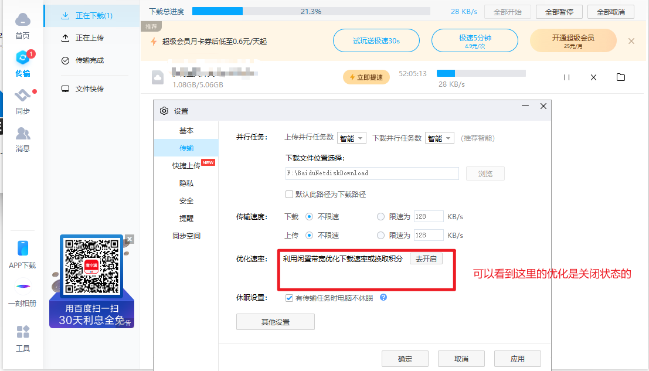The width and height of the screenshot is (649, 371).
Task: Open the 传输 settings section
Action: tap(186, 148)
